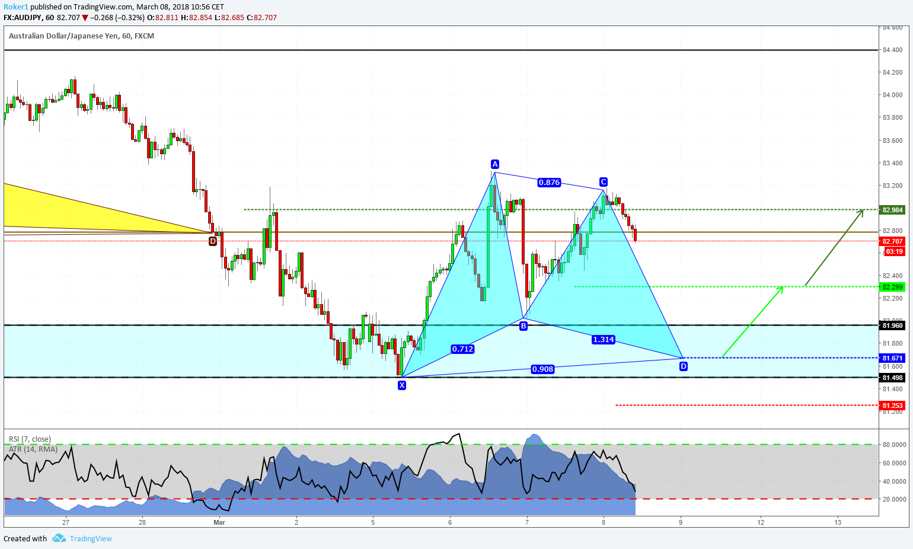Click the 82.400 price axis label
Image resolution: width=913 pixels, height=549 pixels.
click(x=893, y=276)
